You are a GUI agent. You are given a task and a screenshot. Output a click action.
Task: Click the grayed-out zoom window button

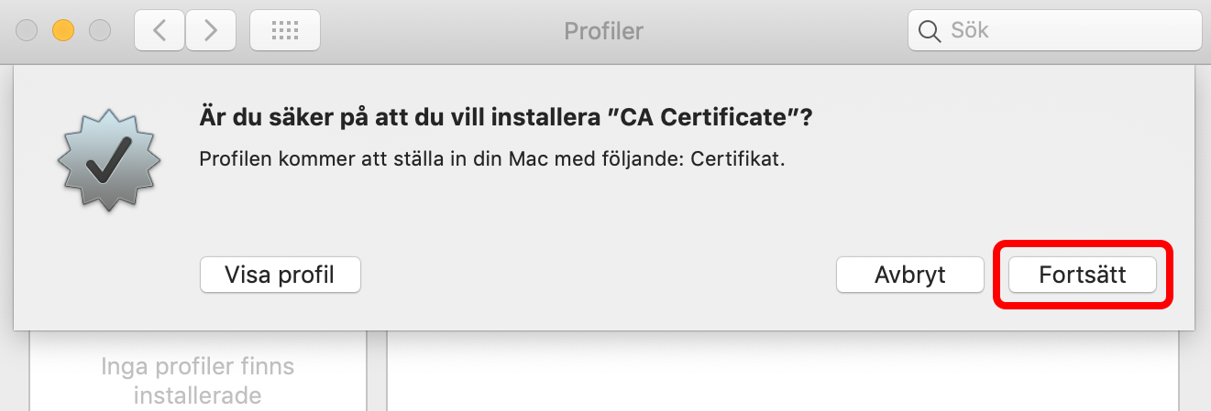pos(99,31)
